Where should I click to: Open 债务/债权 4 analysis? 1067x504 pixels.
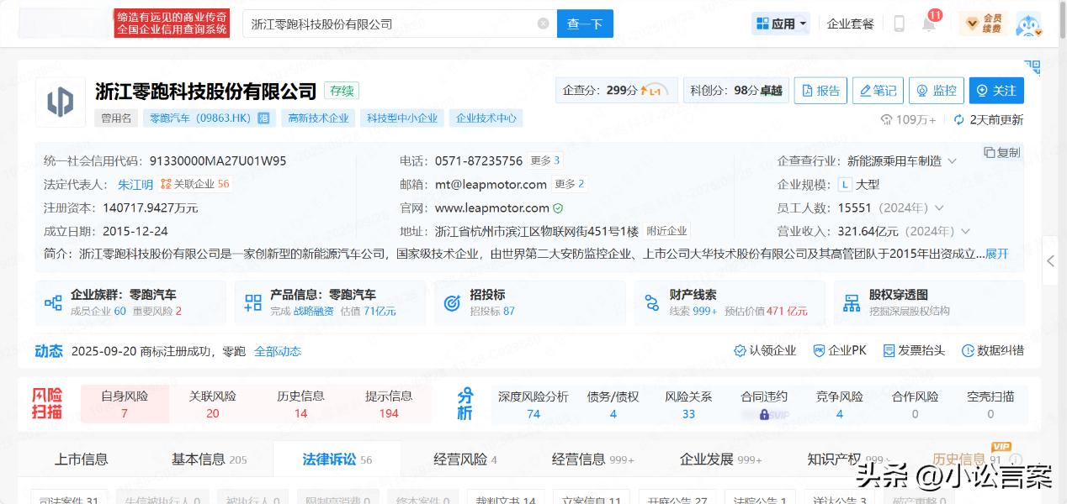613,404
